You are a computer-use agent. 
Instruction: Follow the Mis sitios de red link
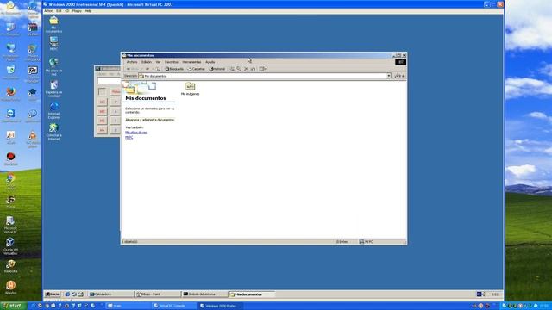(136, 133)
